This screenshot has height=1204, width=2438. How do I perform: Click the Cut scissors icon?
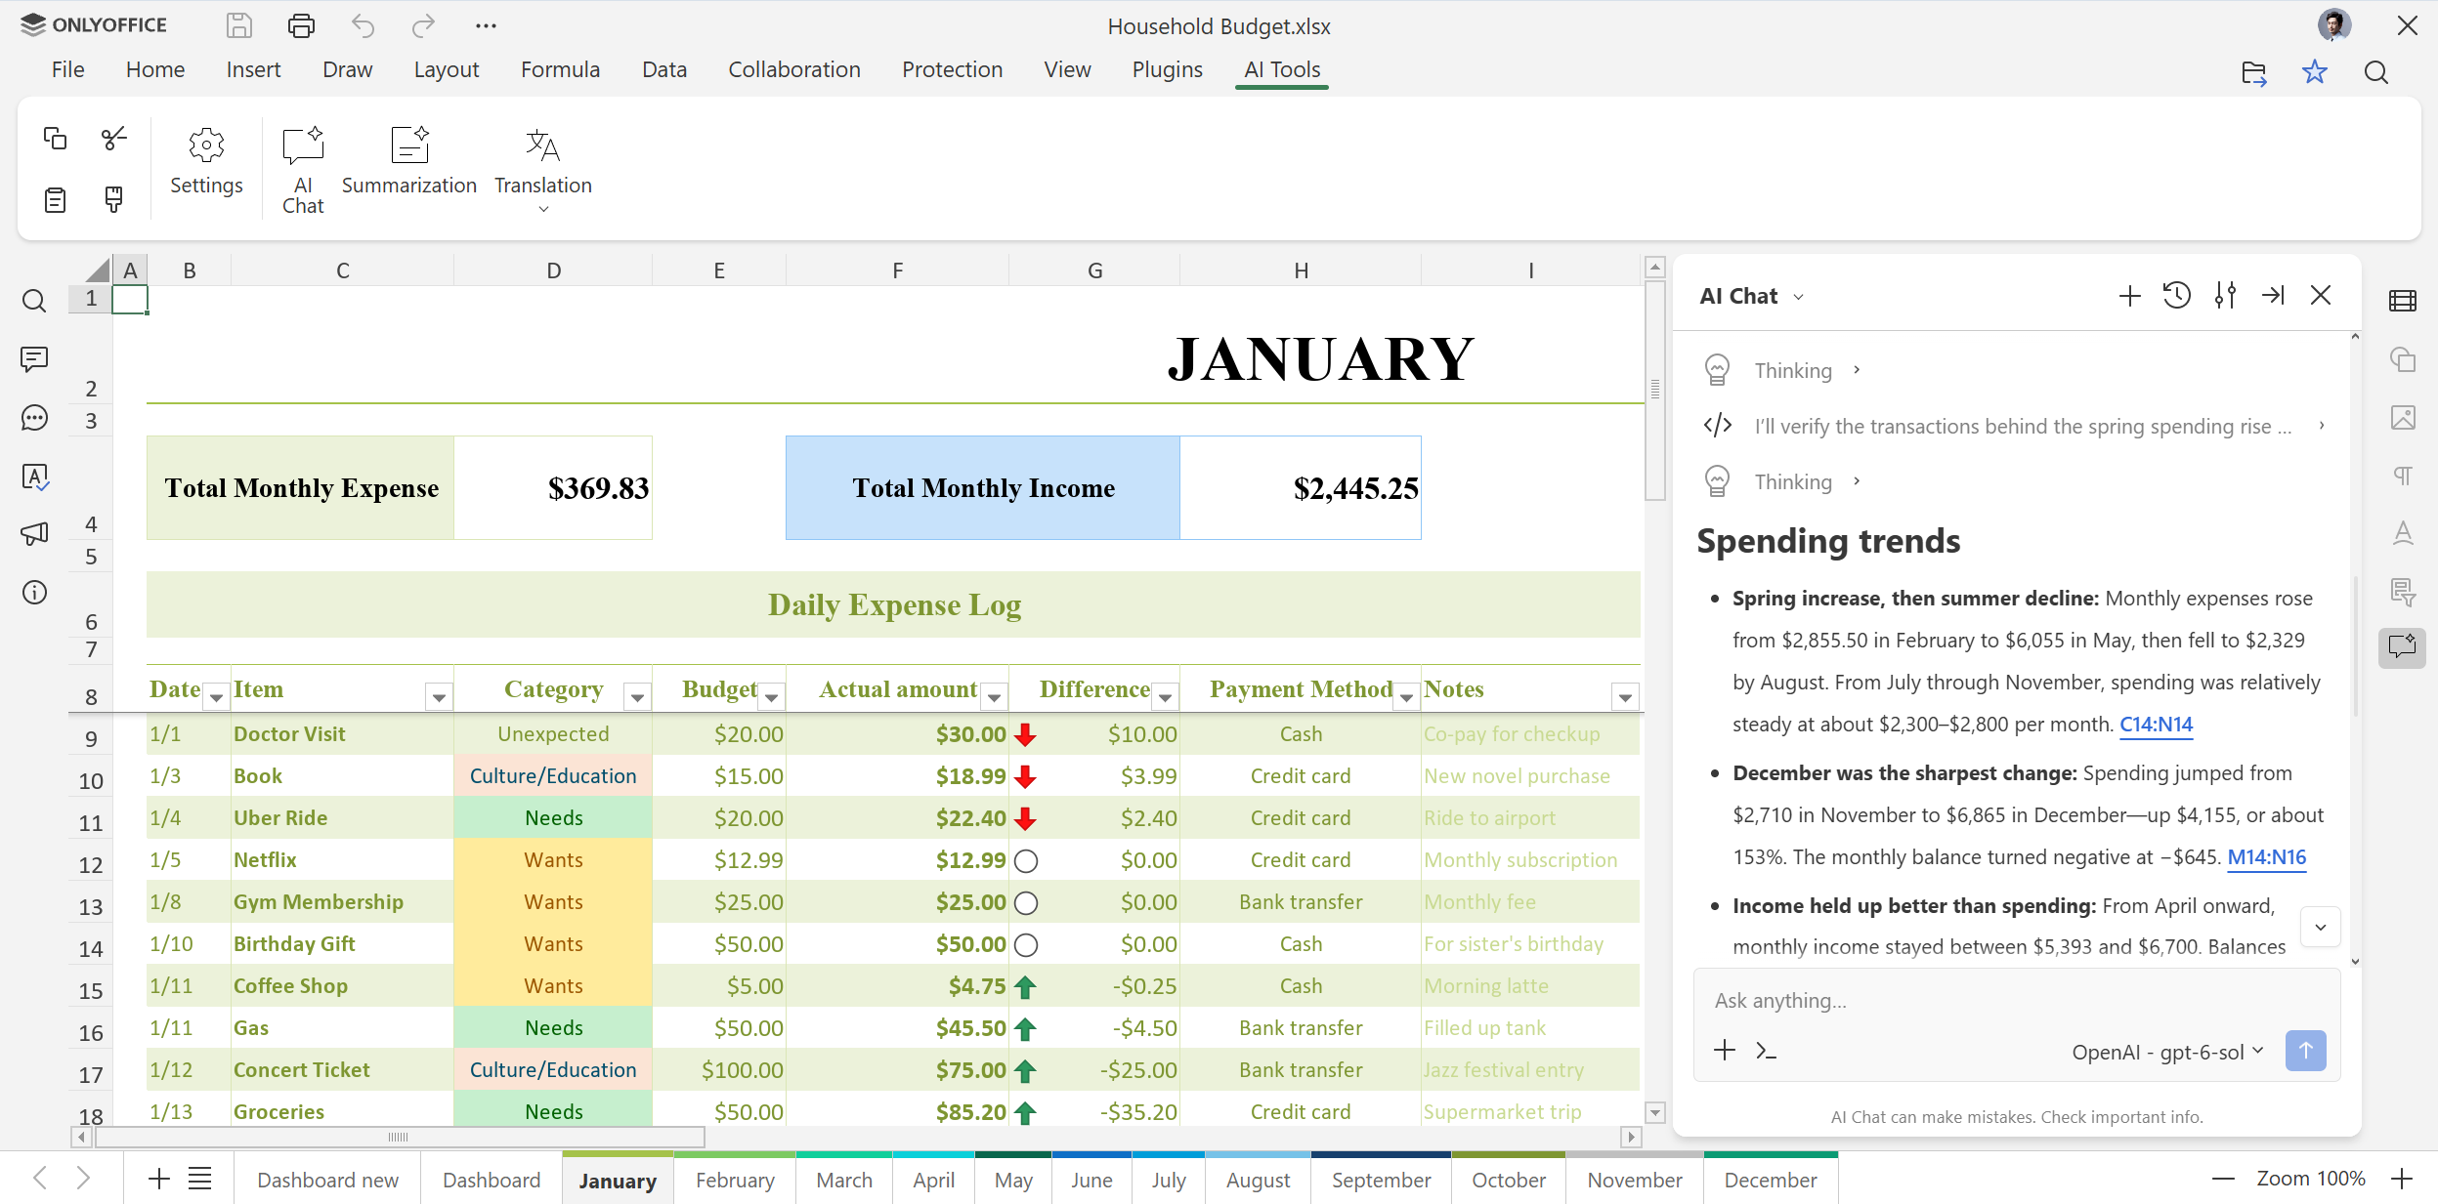coord(114,138)
